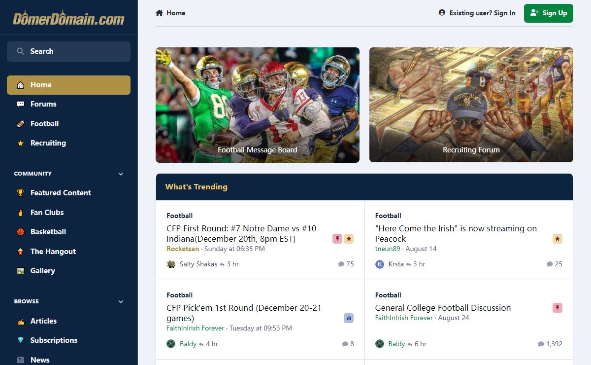Open the Football Message Board image tile
This screenshot has height=365, width=591.
click(258, 105)
